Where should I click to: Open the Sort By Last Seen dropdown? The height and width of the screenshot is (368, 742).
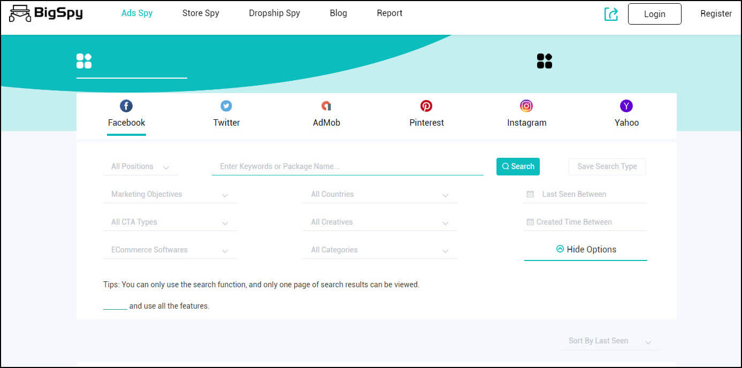(610, 341)
